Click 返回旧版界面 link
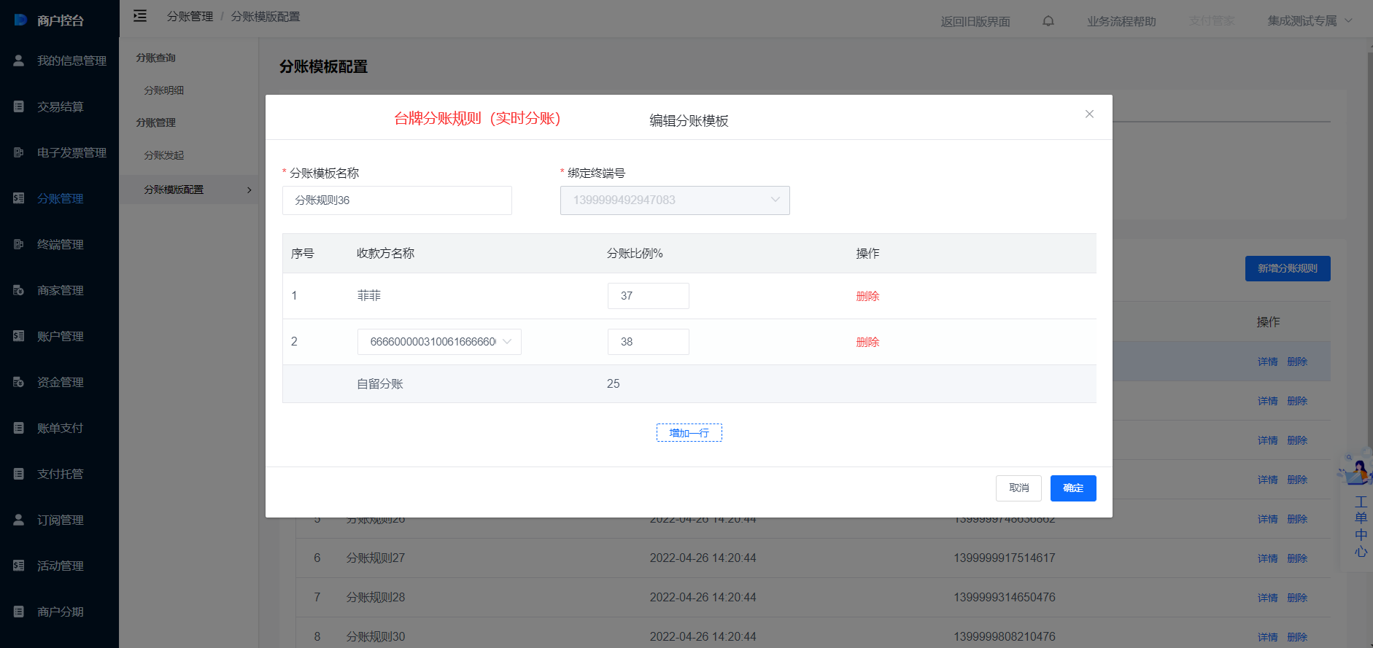Viewport: 1373px width, 648px height. coord(975,22)
